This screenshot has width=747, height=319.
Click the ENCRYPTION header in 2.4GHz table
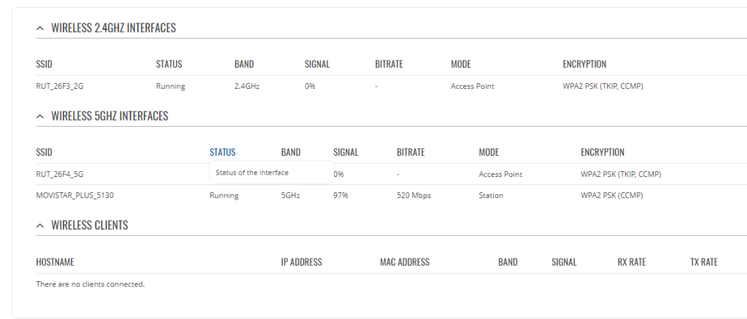584,64
